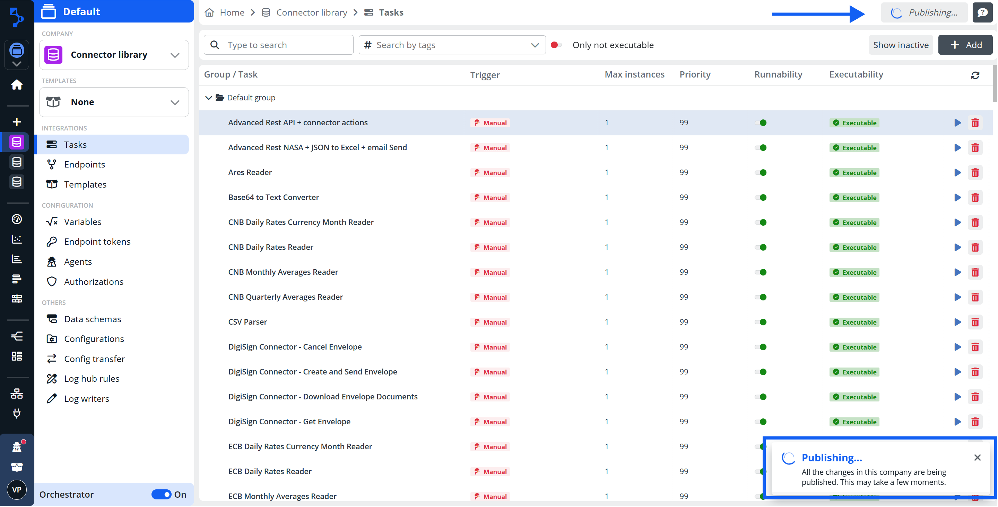This screenshot has height=507, width=998.
Task: Click the Add task button
Action: [x=965, y=45]
